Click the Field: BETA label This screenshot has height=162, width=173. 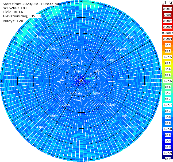[13, 12]
